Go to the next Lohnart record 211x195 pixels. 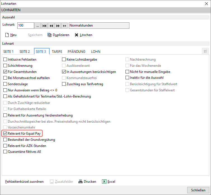click(58, 25)
